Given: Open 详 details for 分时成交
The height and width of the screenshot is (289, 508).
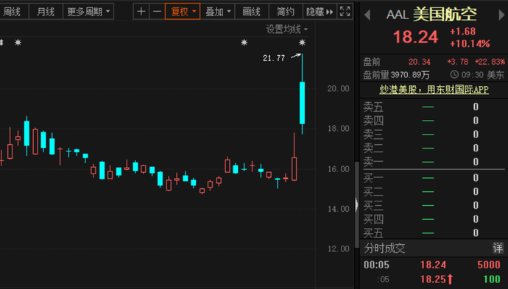Looking at the screenshot, I should [498, 249].
